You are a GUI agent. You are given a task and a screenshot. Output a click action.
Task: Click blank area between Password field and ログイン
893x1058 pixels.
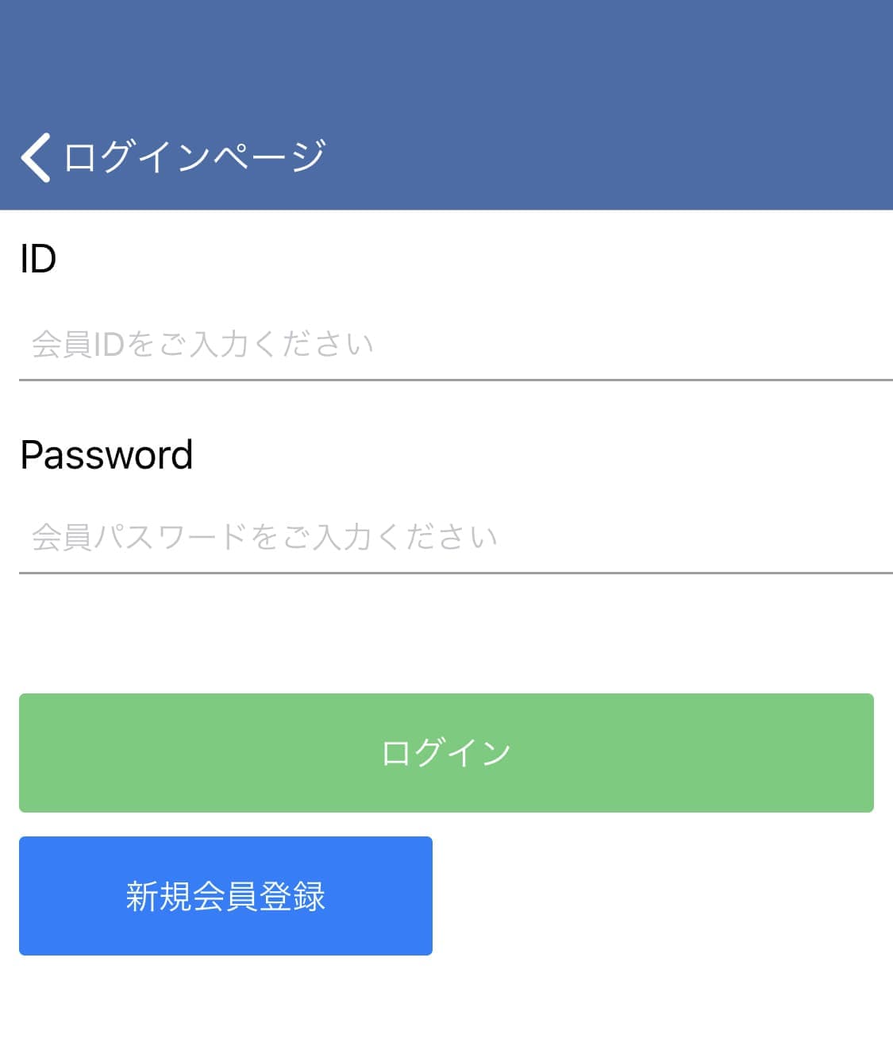tap(446, 633)
